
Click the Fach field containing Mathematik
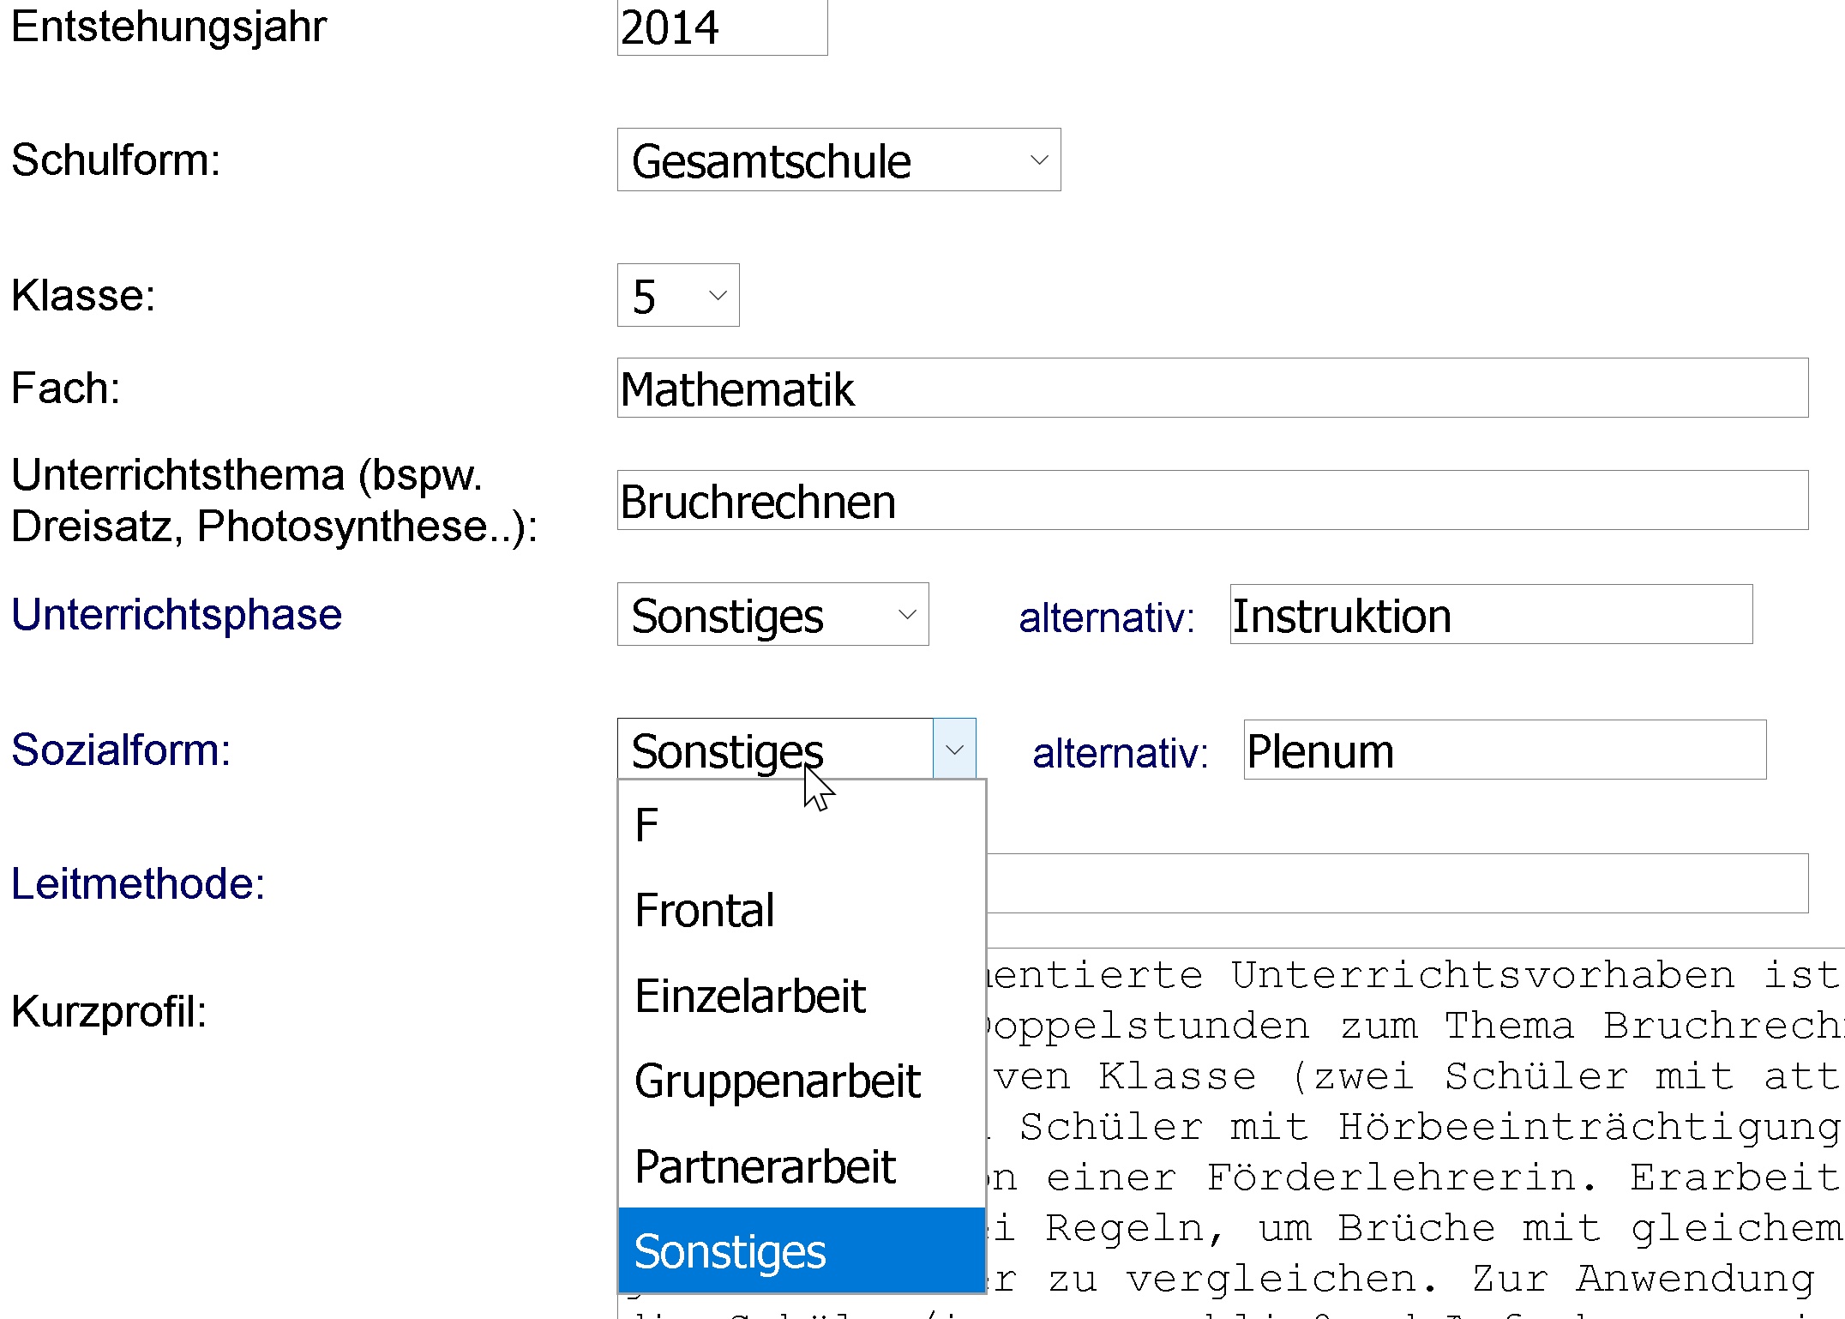[x=1212, y=388]
